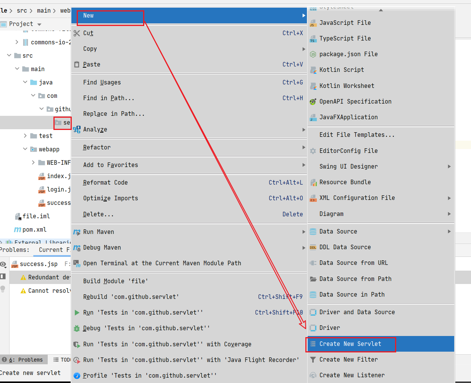Image resolution: width=471 pixels, height=383 pixels.
Task: Click the Debug Tests bug icon
Action: (77, 328)
